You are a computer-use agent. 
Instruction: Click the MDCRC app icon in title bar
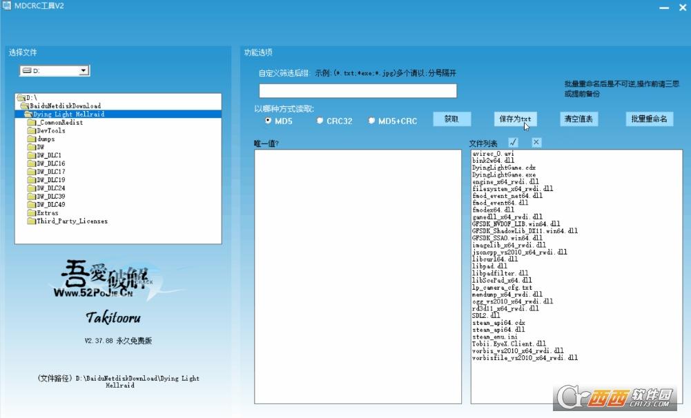[x=7, y=6]
